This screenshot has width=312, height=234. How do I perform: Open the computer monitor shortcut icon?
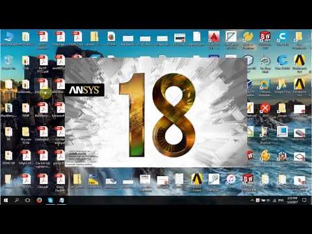pyautogui.click(x=282, y=132)
